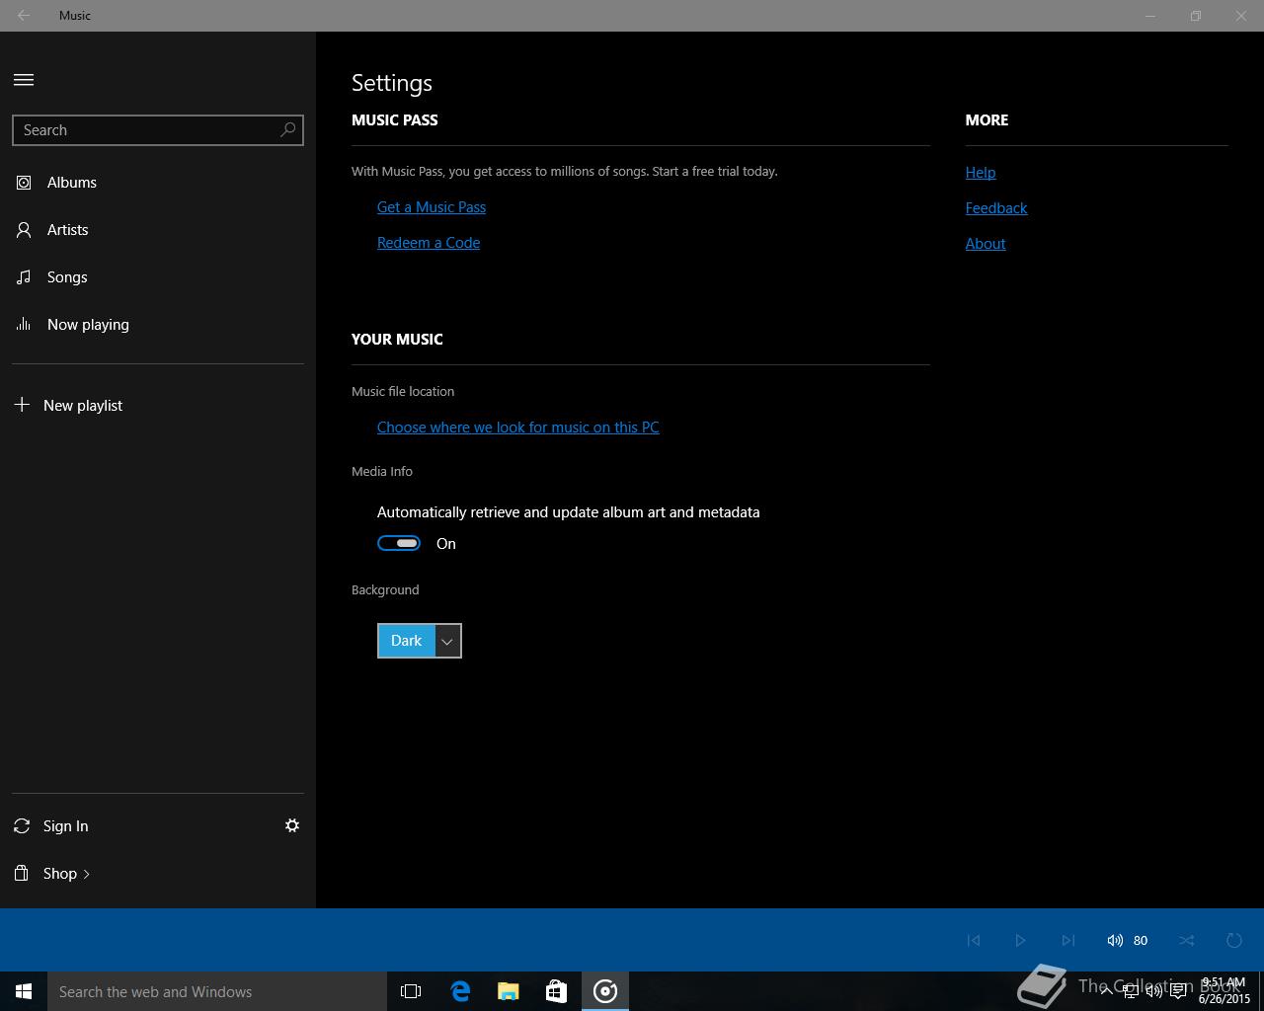Click the back arrow in title bar

click(x=24, y=16)
